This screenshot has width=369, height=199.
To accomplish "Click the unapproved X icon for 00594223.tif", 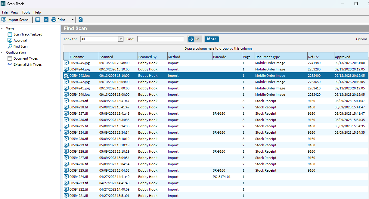I will pyautogui.click(x=66, y=183).
